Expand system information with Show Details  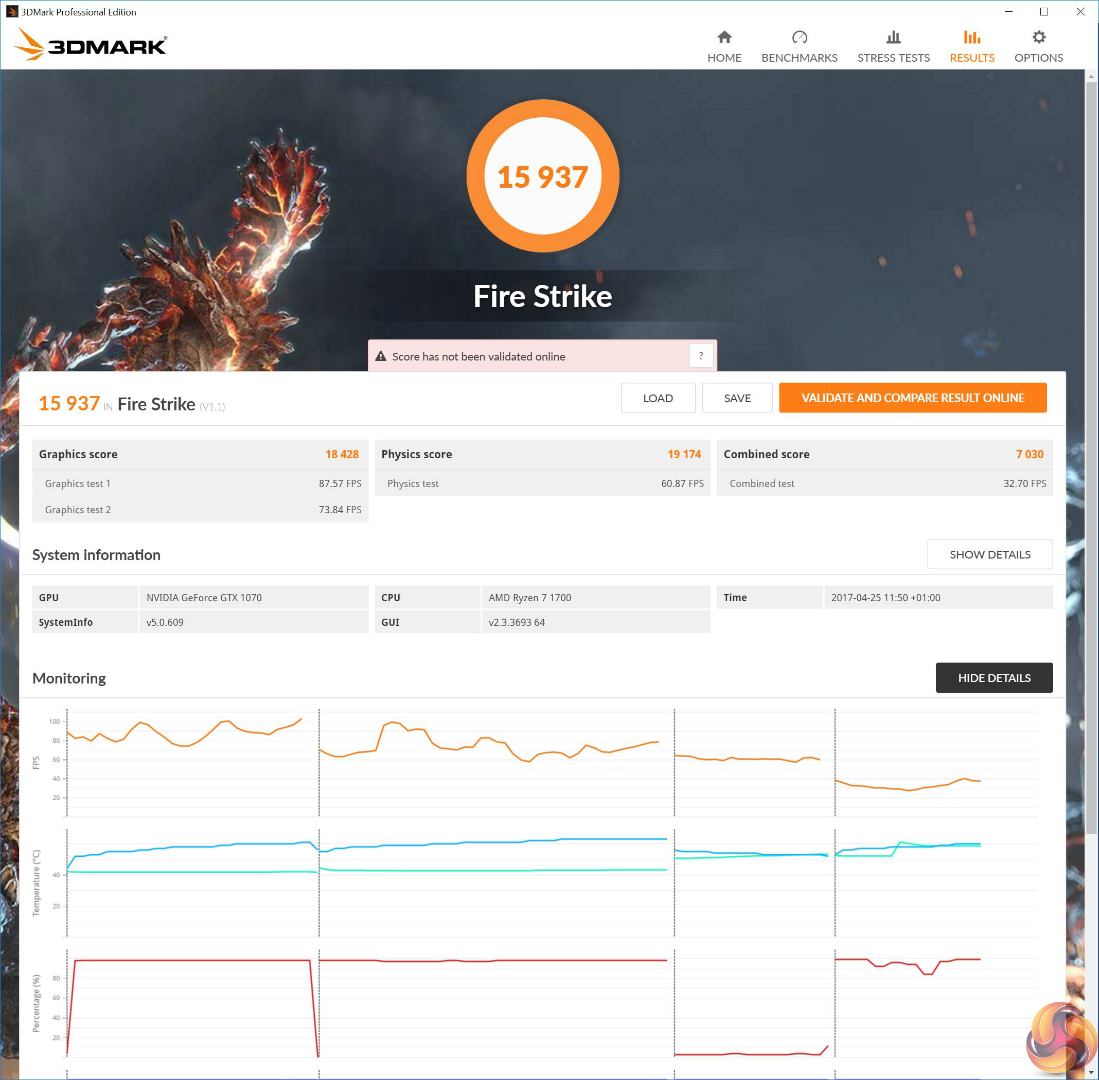point(989,554)
